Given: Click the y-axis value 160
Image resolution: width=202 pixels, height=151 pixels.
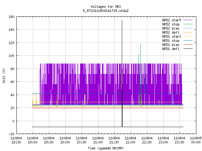Looking at the screenshot, I should (x=11, y=17).
